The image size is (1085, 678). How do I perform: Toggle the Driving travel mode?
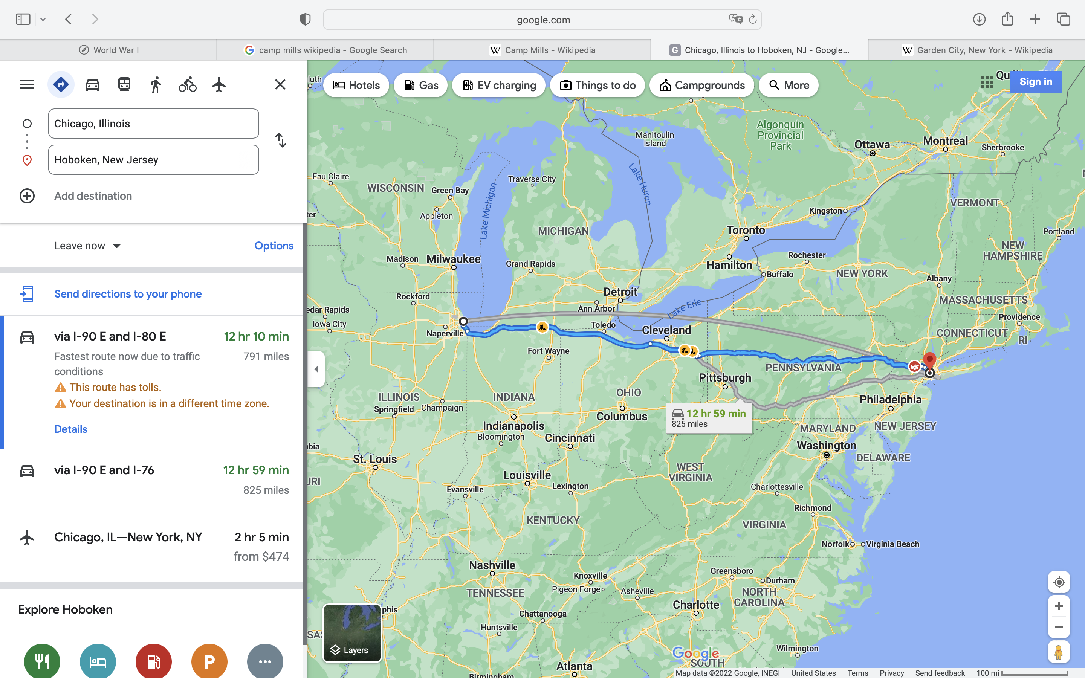[x=93, y=84]
